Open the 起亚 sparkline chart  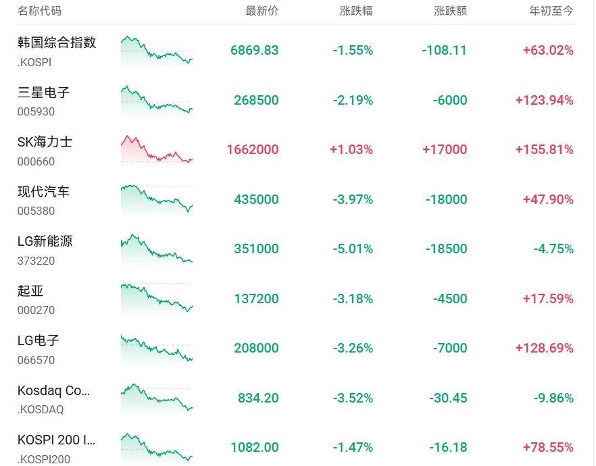tap(157, 299)
